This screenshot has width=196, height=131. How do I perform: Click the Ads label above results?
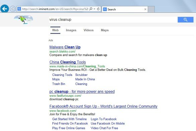(x=51, y=40)
